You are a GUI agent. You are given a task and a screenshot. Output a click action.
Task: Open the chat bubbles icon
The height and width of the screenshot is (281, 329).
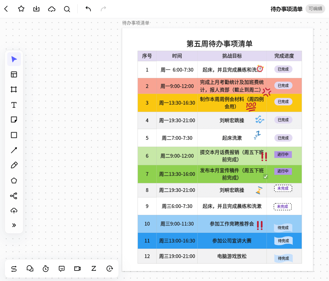[x=30, y=269]
